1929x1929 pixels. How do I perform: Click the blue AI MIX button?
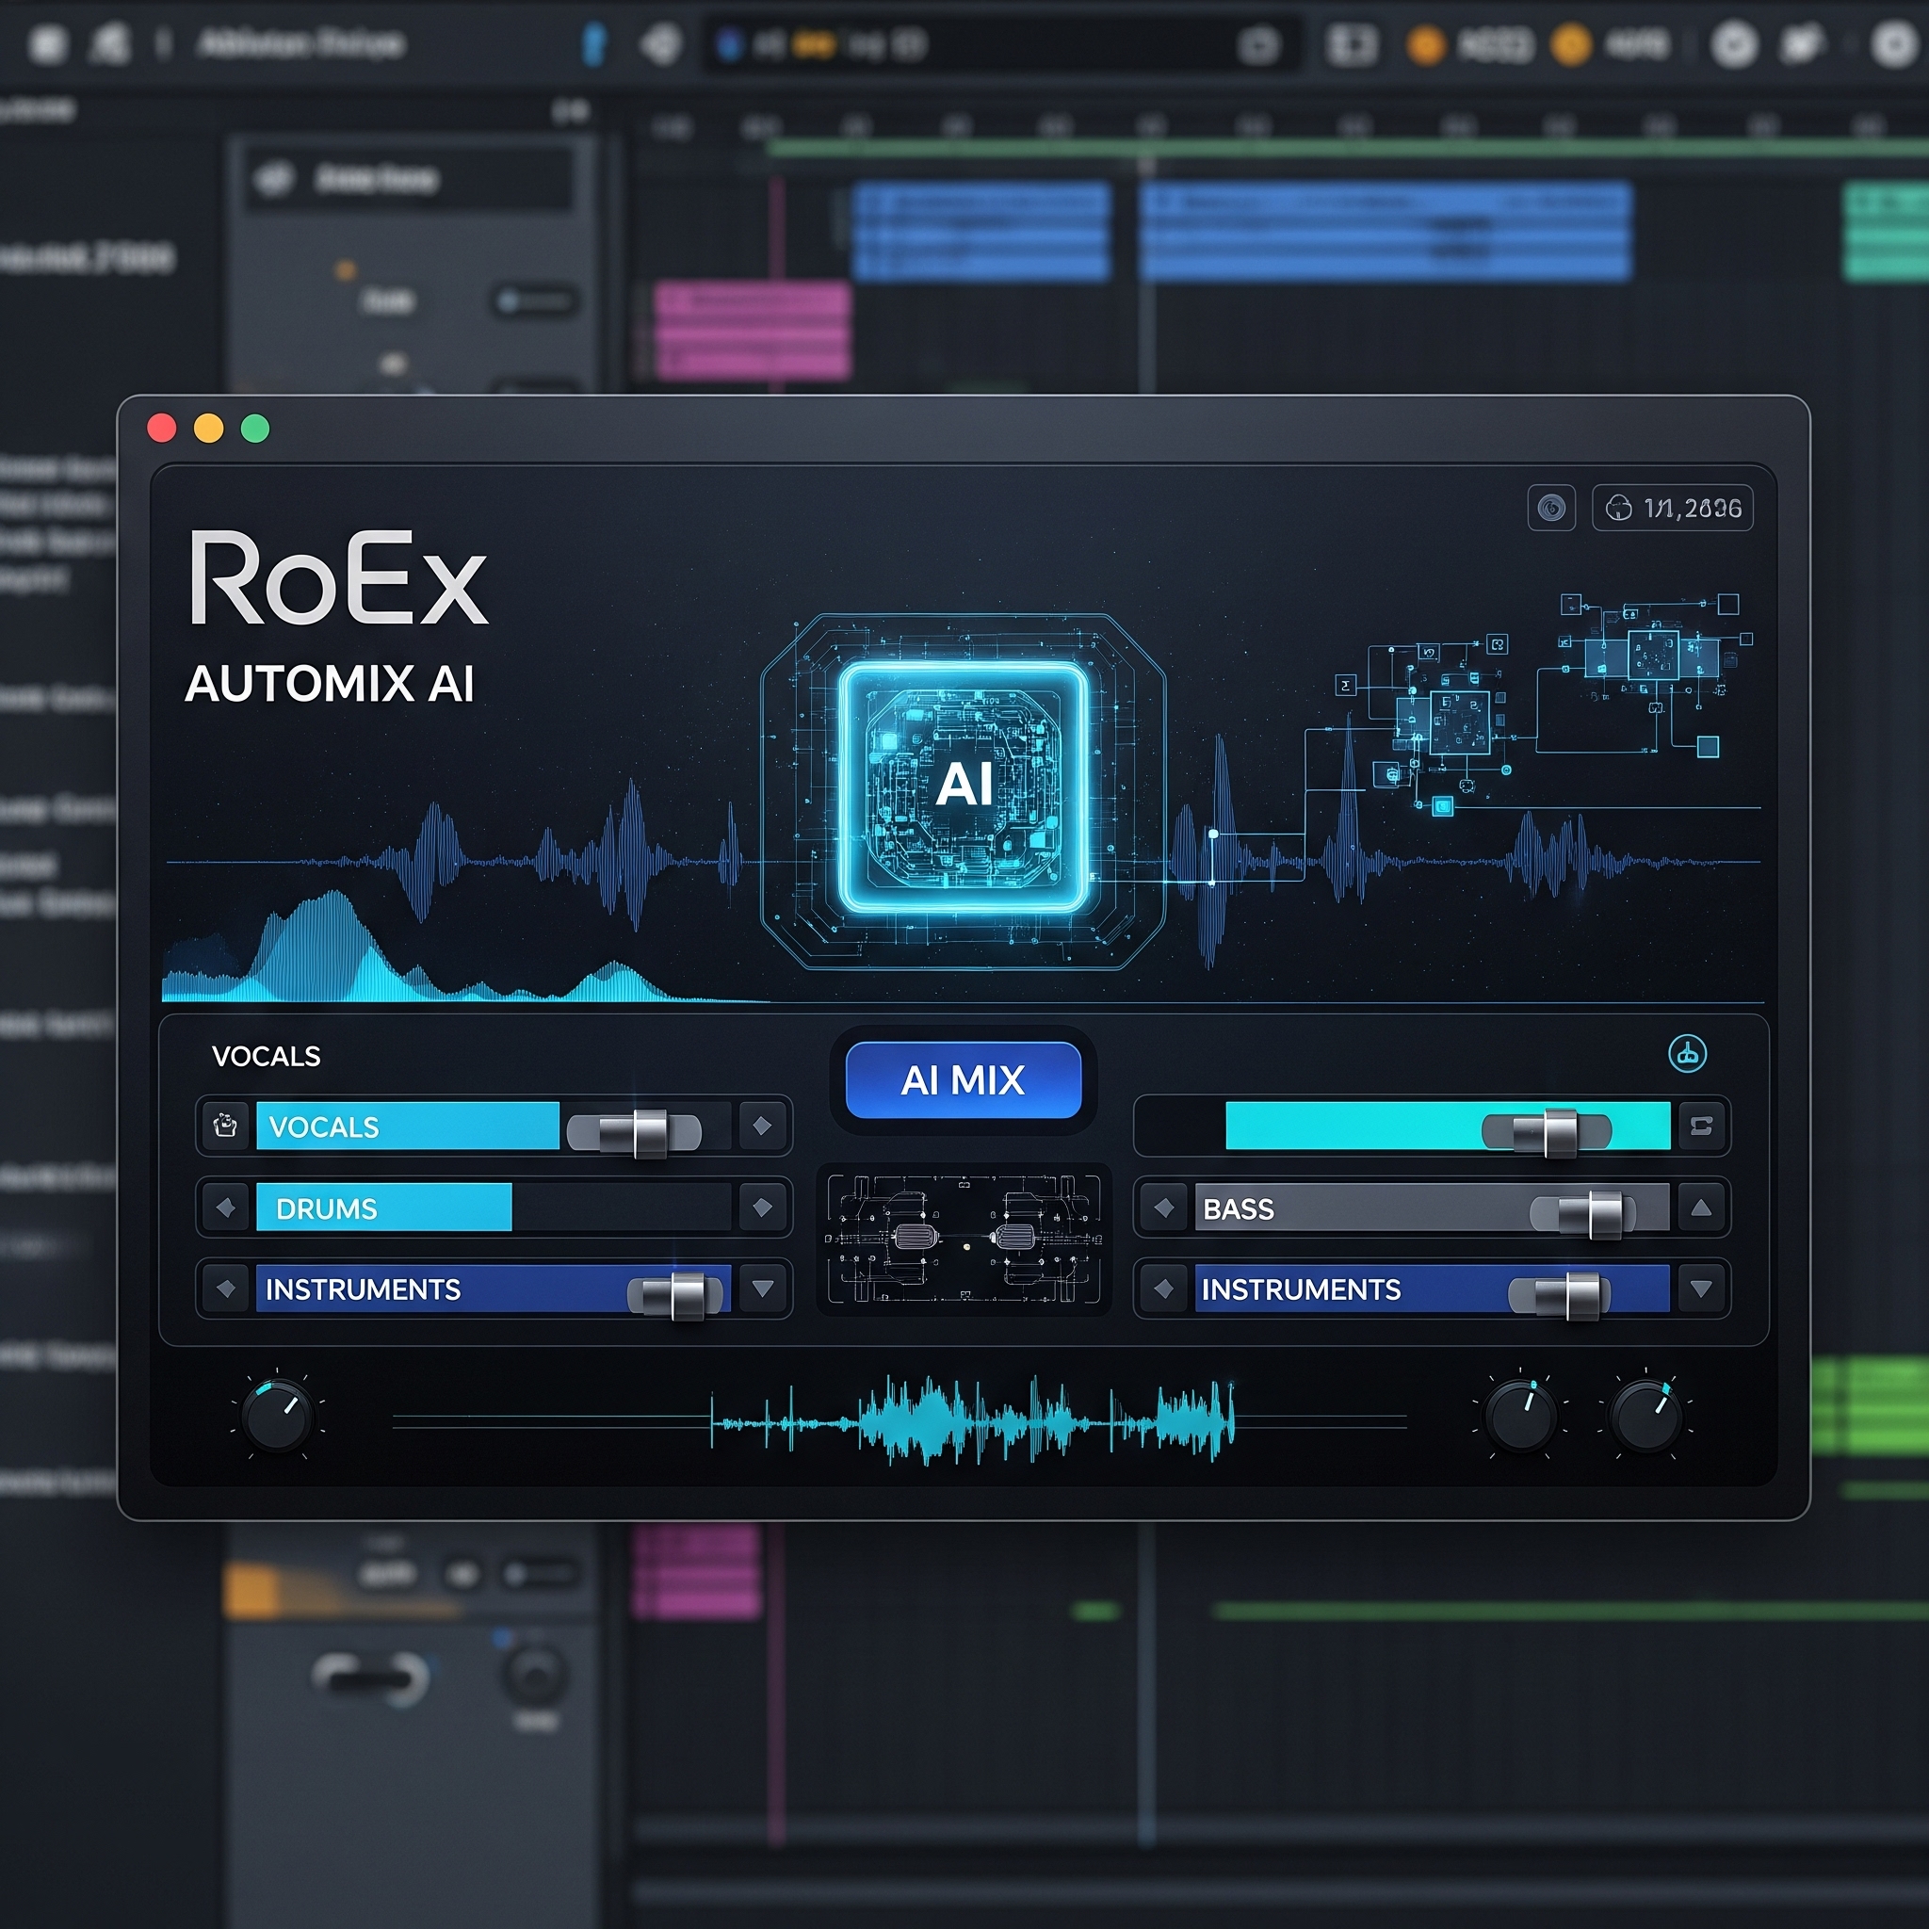[964, 1079]
